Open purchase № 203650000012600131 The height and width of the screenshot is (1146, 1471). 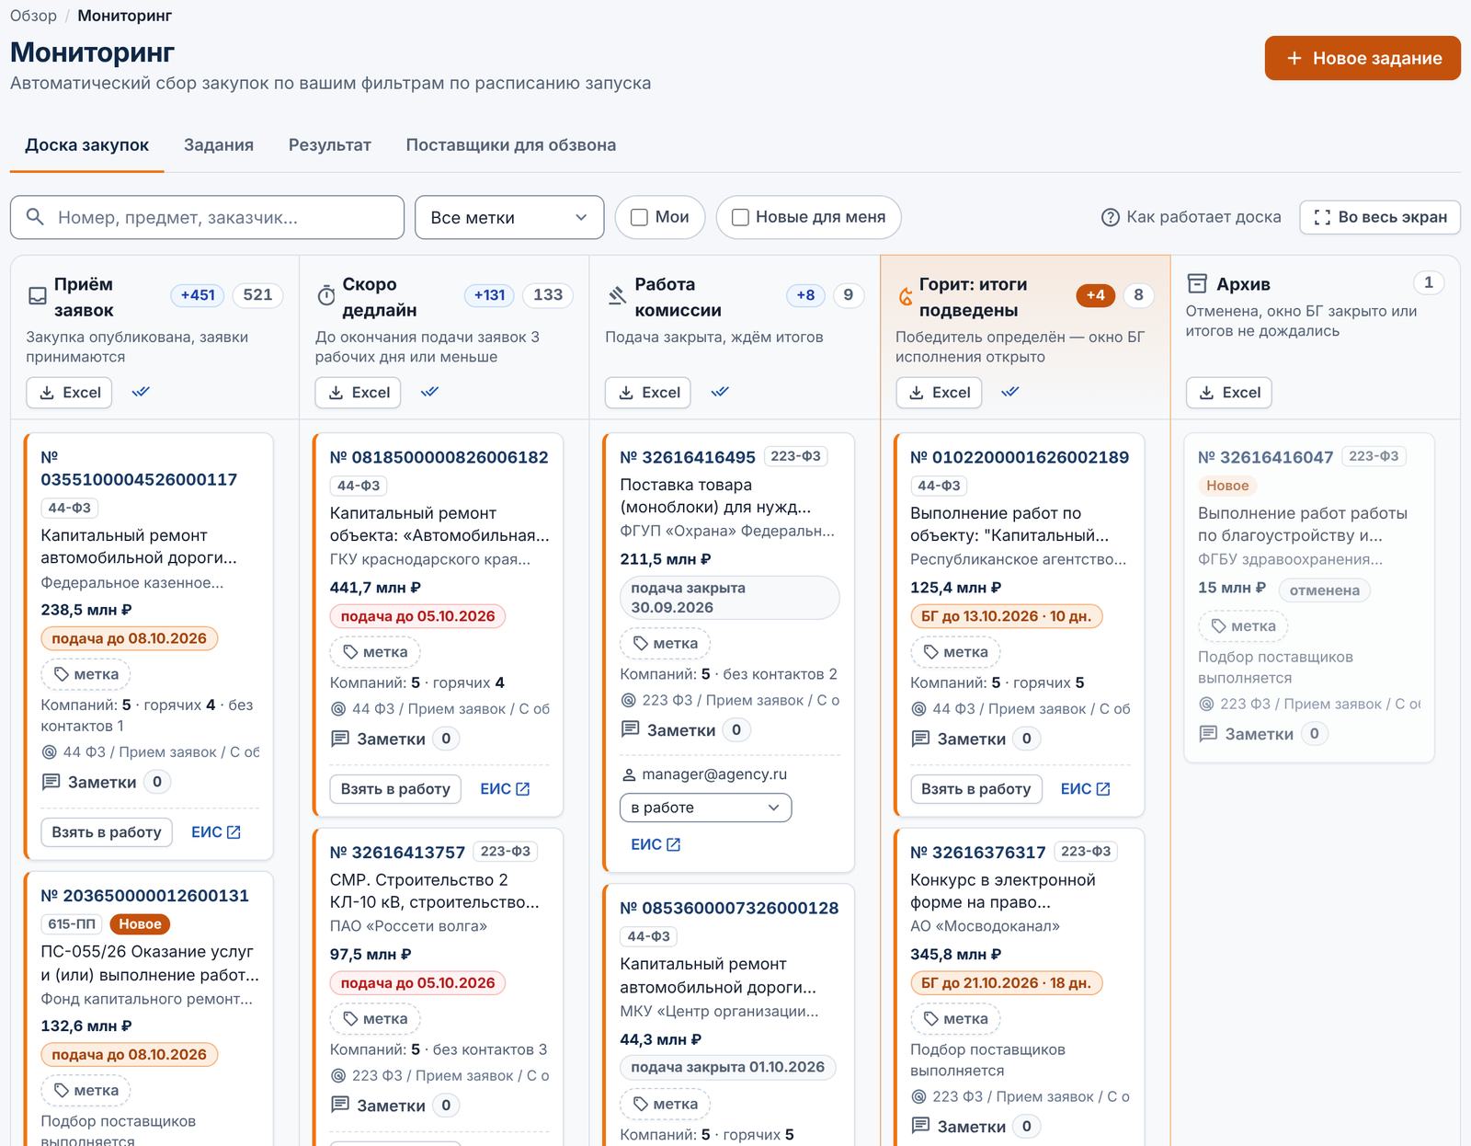click(144, 896)
